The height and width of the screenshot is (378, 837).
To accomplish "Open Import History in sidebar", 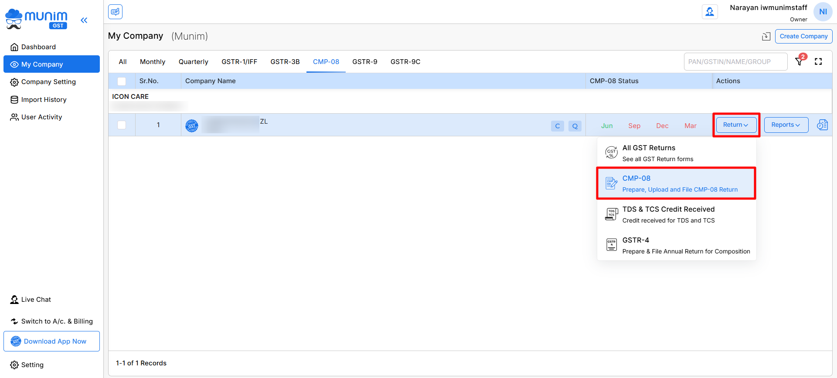I will (51, 100).
